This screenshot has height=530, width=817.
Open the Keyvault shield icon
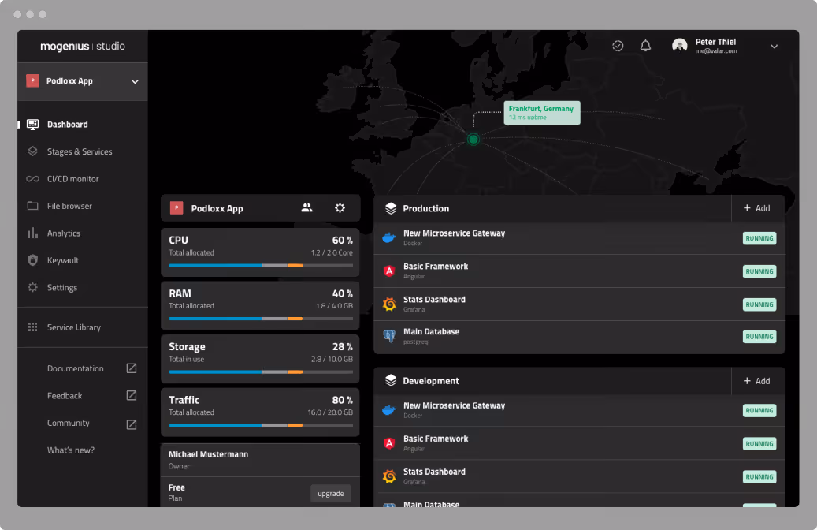(x=32, y=260)
